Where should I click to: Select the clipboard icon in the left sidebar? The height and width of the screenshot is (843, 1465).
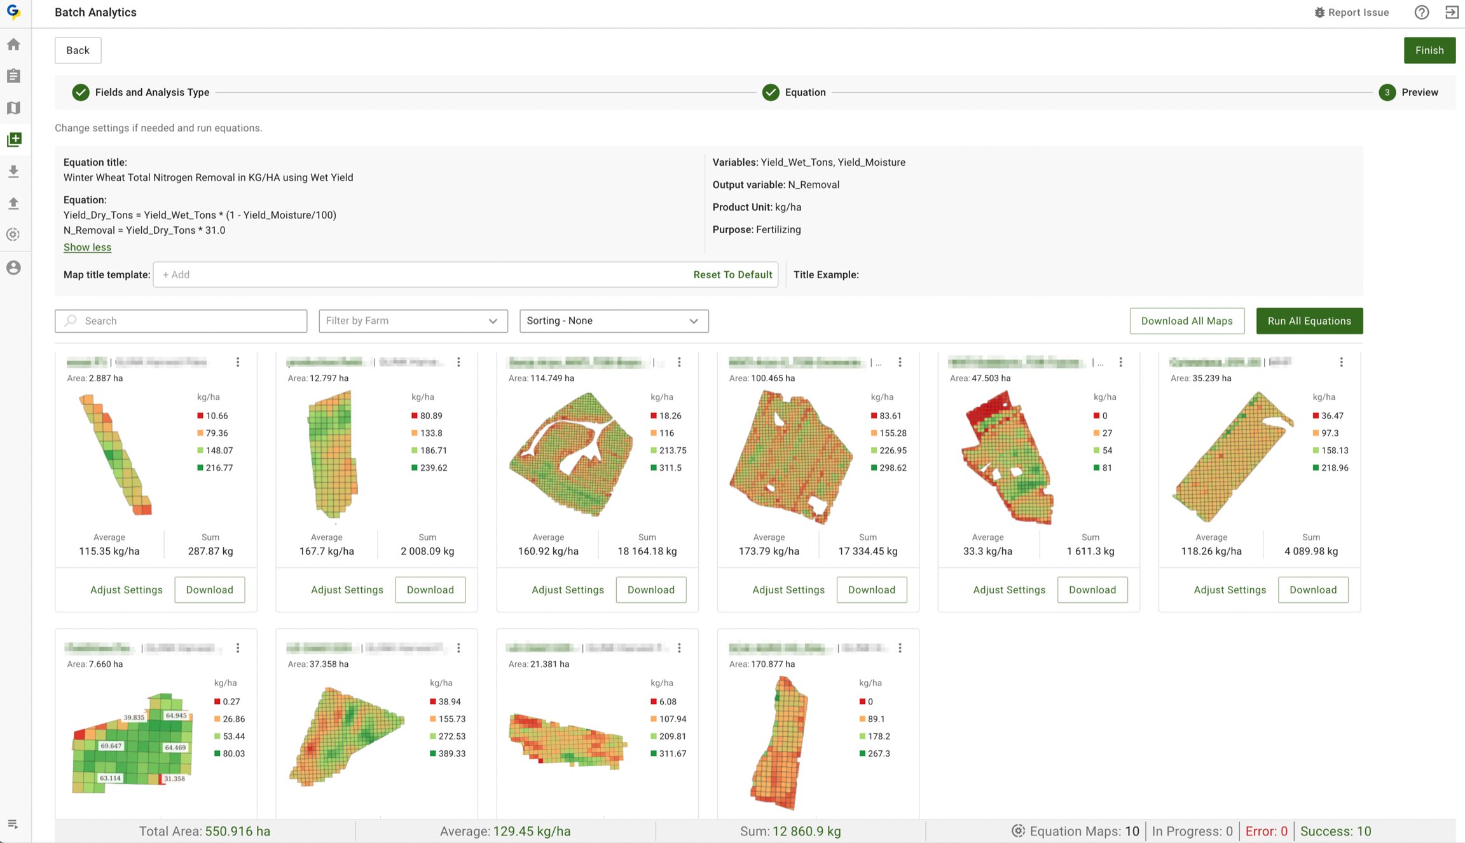(x=13, y=76)
